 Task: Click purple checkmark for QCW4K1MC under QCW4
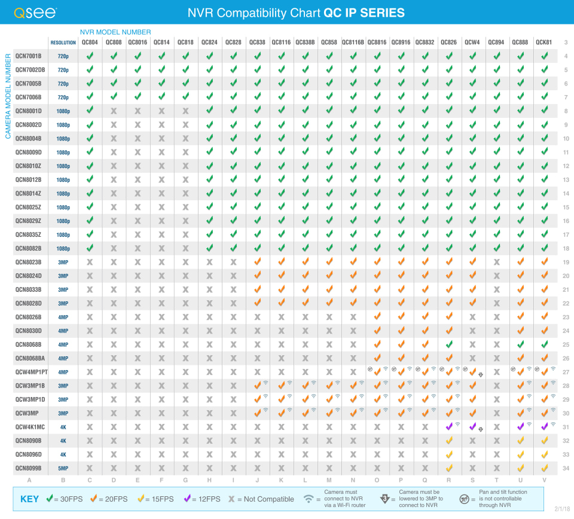pyautogui.click(x=472, y=427)
